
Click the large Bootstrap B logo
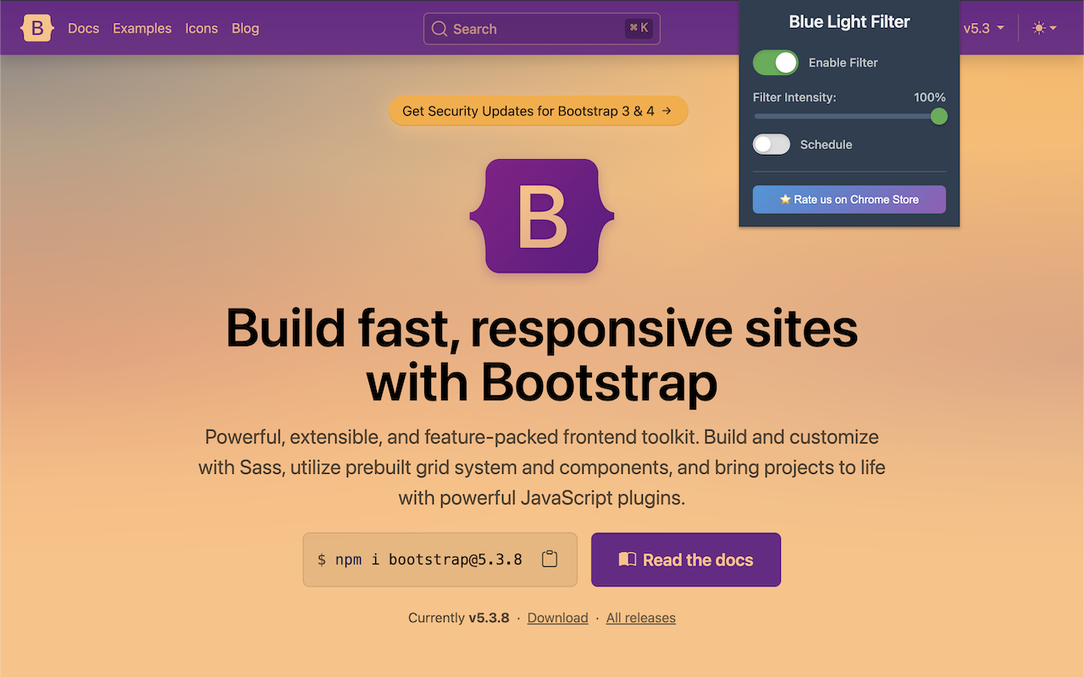(542, 217)
